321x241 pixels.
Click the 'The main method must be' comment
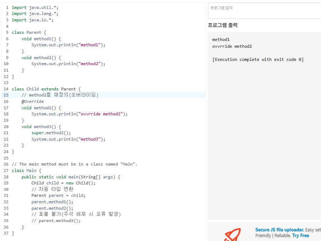click(74, 164)
